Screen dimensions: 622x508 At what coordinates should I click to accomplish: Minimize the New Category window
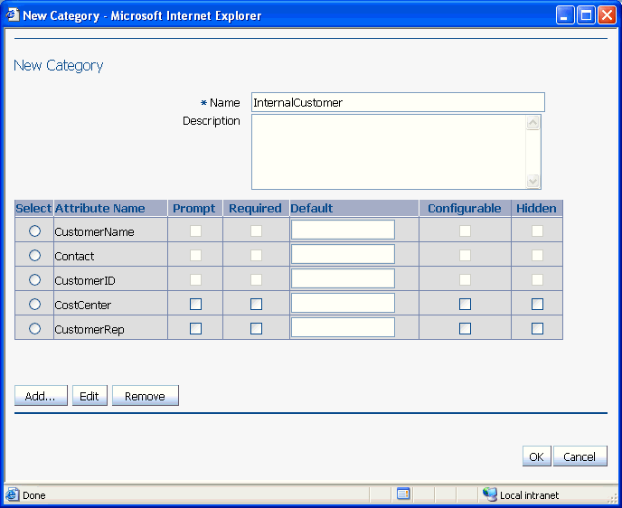point(564,15)
